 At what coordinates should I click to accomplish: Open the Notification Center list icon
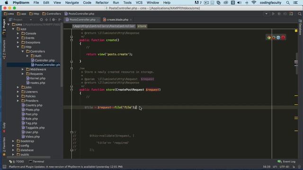pyautogui.click(x=295, y=2)
